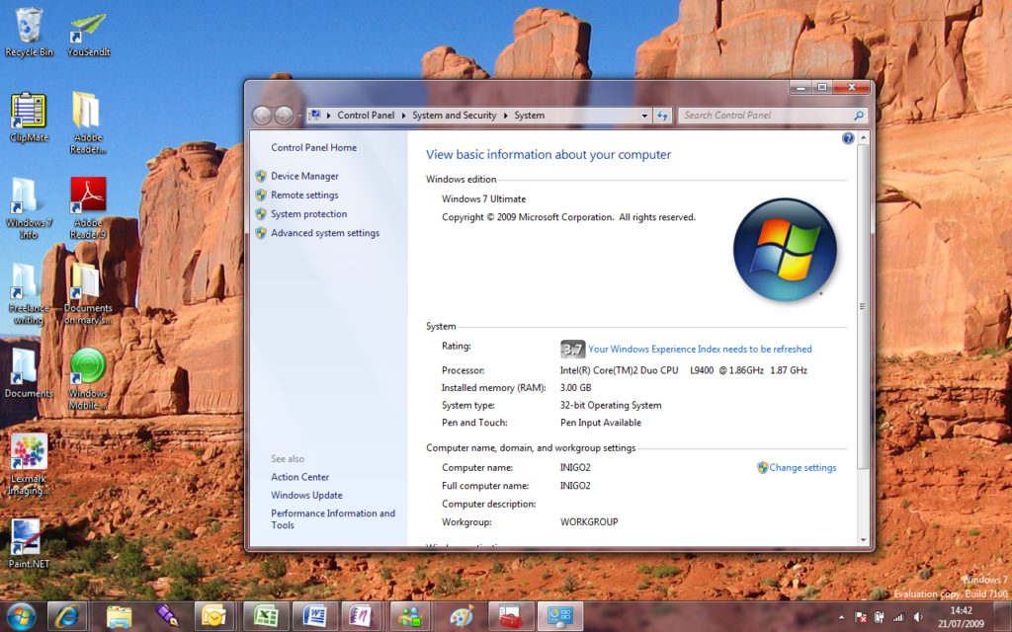
Task: Click the volume speaker tray icon
Action: [917, 618]
